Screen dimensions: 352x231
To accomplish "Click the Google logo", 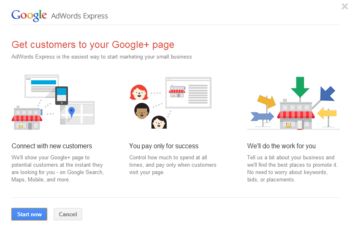I will tap(29, 16).
